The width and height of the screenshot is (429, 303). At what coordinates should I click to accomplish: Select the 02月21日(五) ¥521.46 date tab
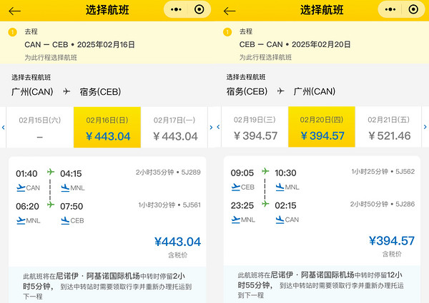point(388,127)
